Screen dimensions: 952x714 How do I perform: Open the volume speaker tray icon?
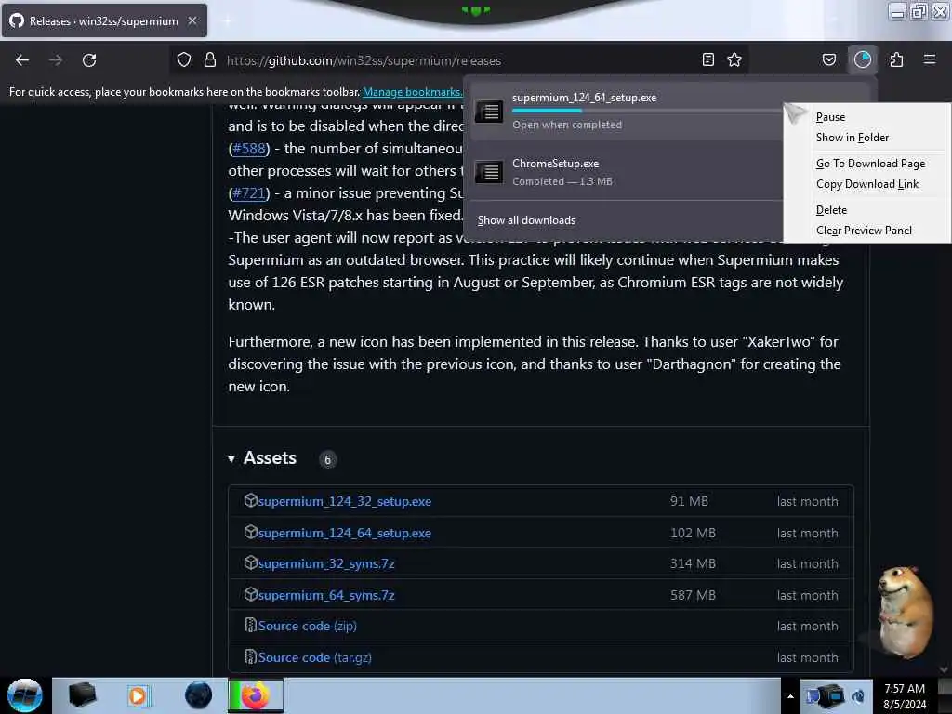pos(859,696)
